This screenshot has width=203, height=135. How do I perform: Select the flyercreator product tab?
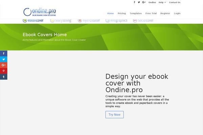coord(89,20)
